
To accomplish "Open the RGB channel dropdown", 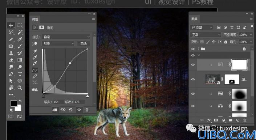I will coord(58,43).
